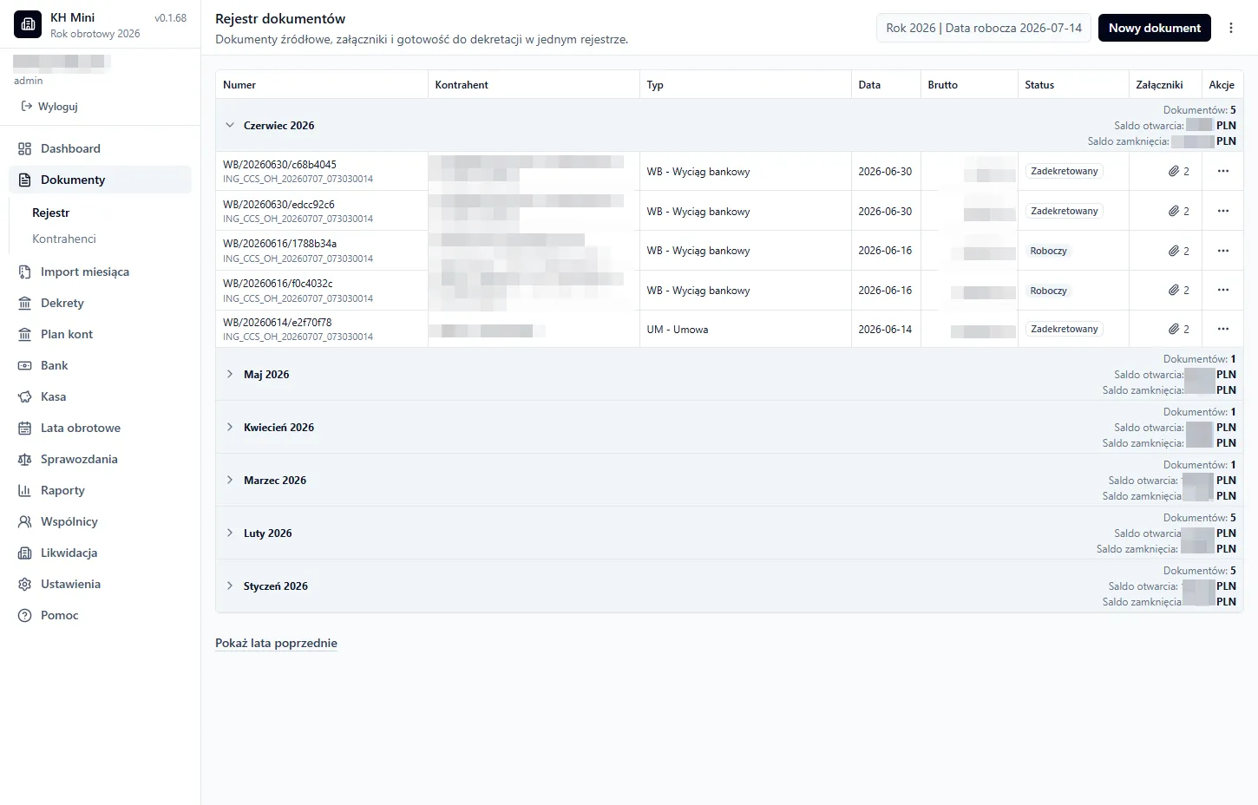Click the Dokumenty file icon in sidebar
Viewport: 1258px width, 805px height.
point(24,180)
